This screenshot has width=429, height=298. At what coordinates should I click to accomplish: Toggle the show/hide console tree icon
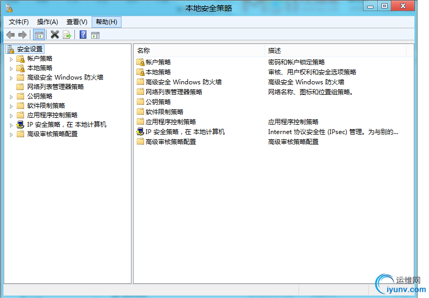(39, 35)
